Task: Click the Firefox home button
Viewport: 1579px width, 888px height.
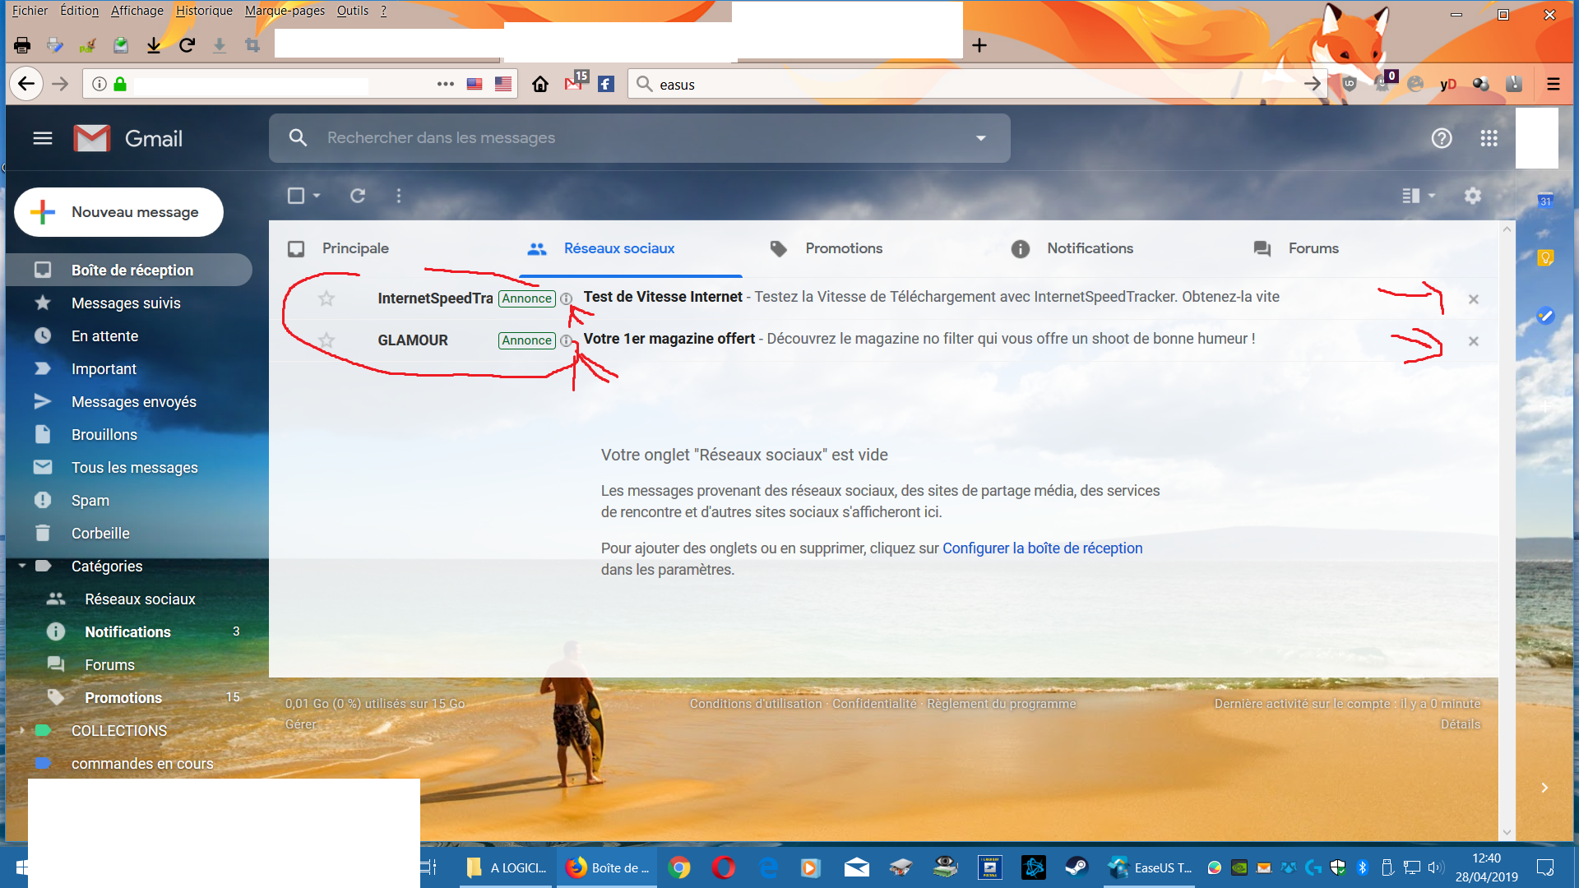Action: point(539,84)
